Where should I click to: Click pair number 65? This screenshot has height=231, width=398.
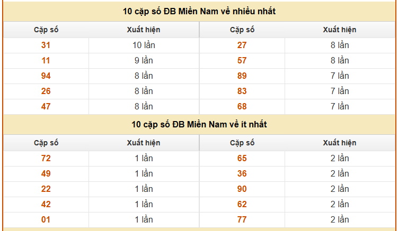click(242, 159)
